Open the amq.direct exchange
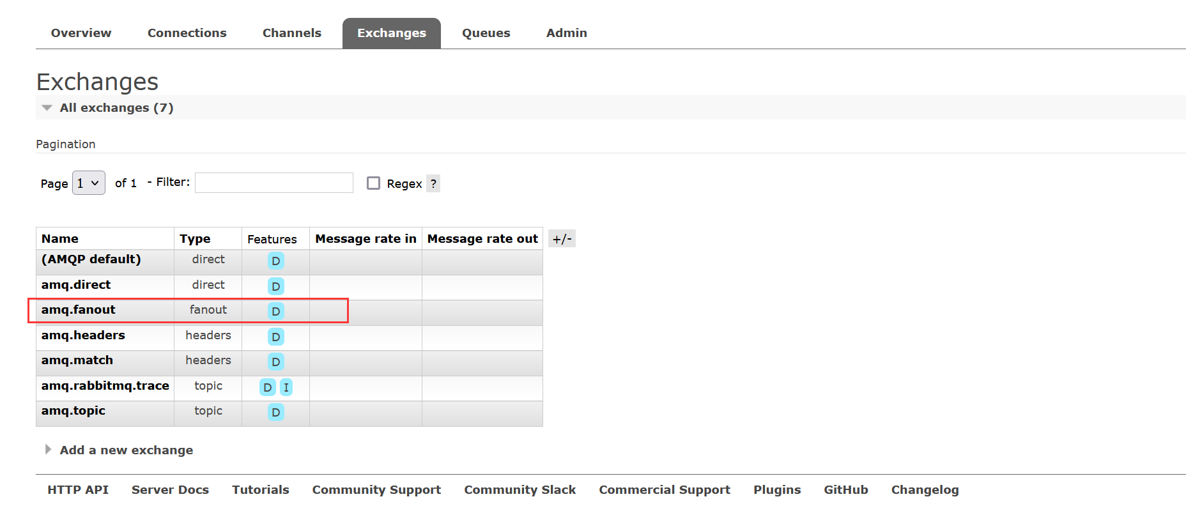 tap(76, 284)
